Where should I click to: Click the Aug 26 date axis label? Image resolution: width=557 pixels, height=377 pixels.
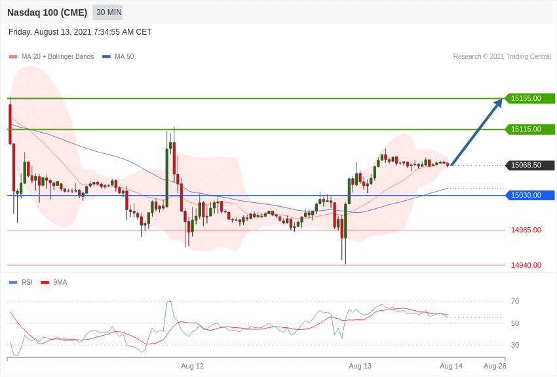tap(495, 366)
